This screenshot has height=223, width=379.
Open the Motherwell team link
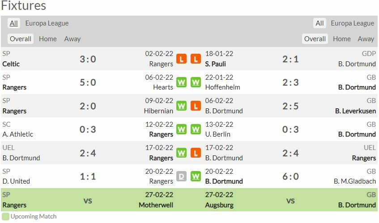(x=156, y=205)
